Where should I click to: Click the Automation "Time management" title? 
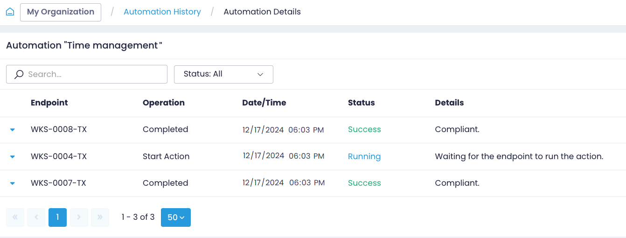(x=84, y=46)
